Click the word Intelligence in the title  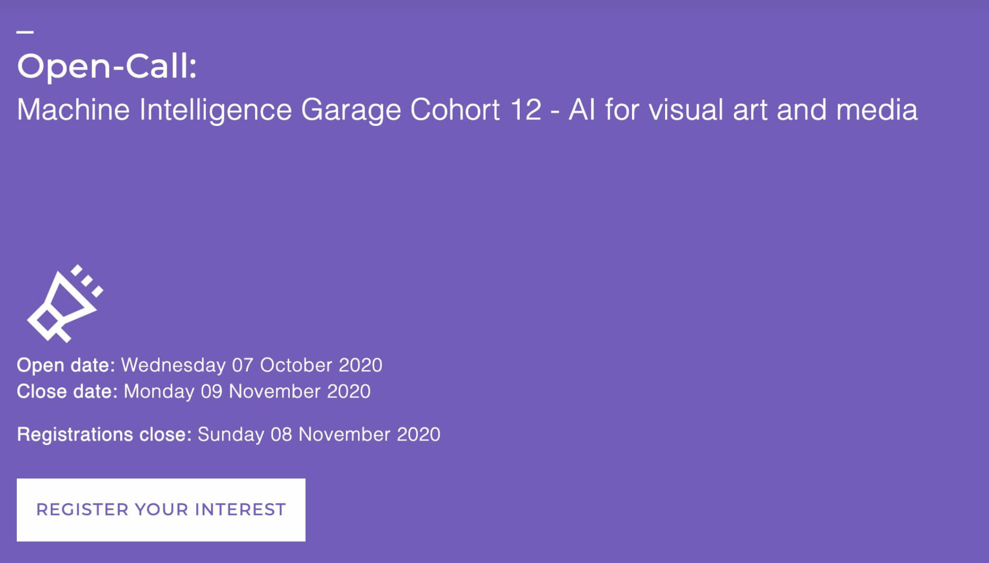coord(216,110)
